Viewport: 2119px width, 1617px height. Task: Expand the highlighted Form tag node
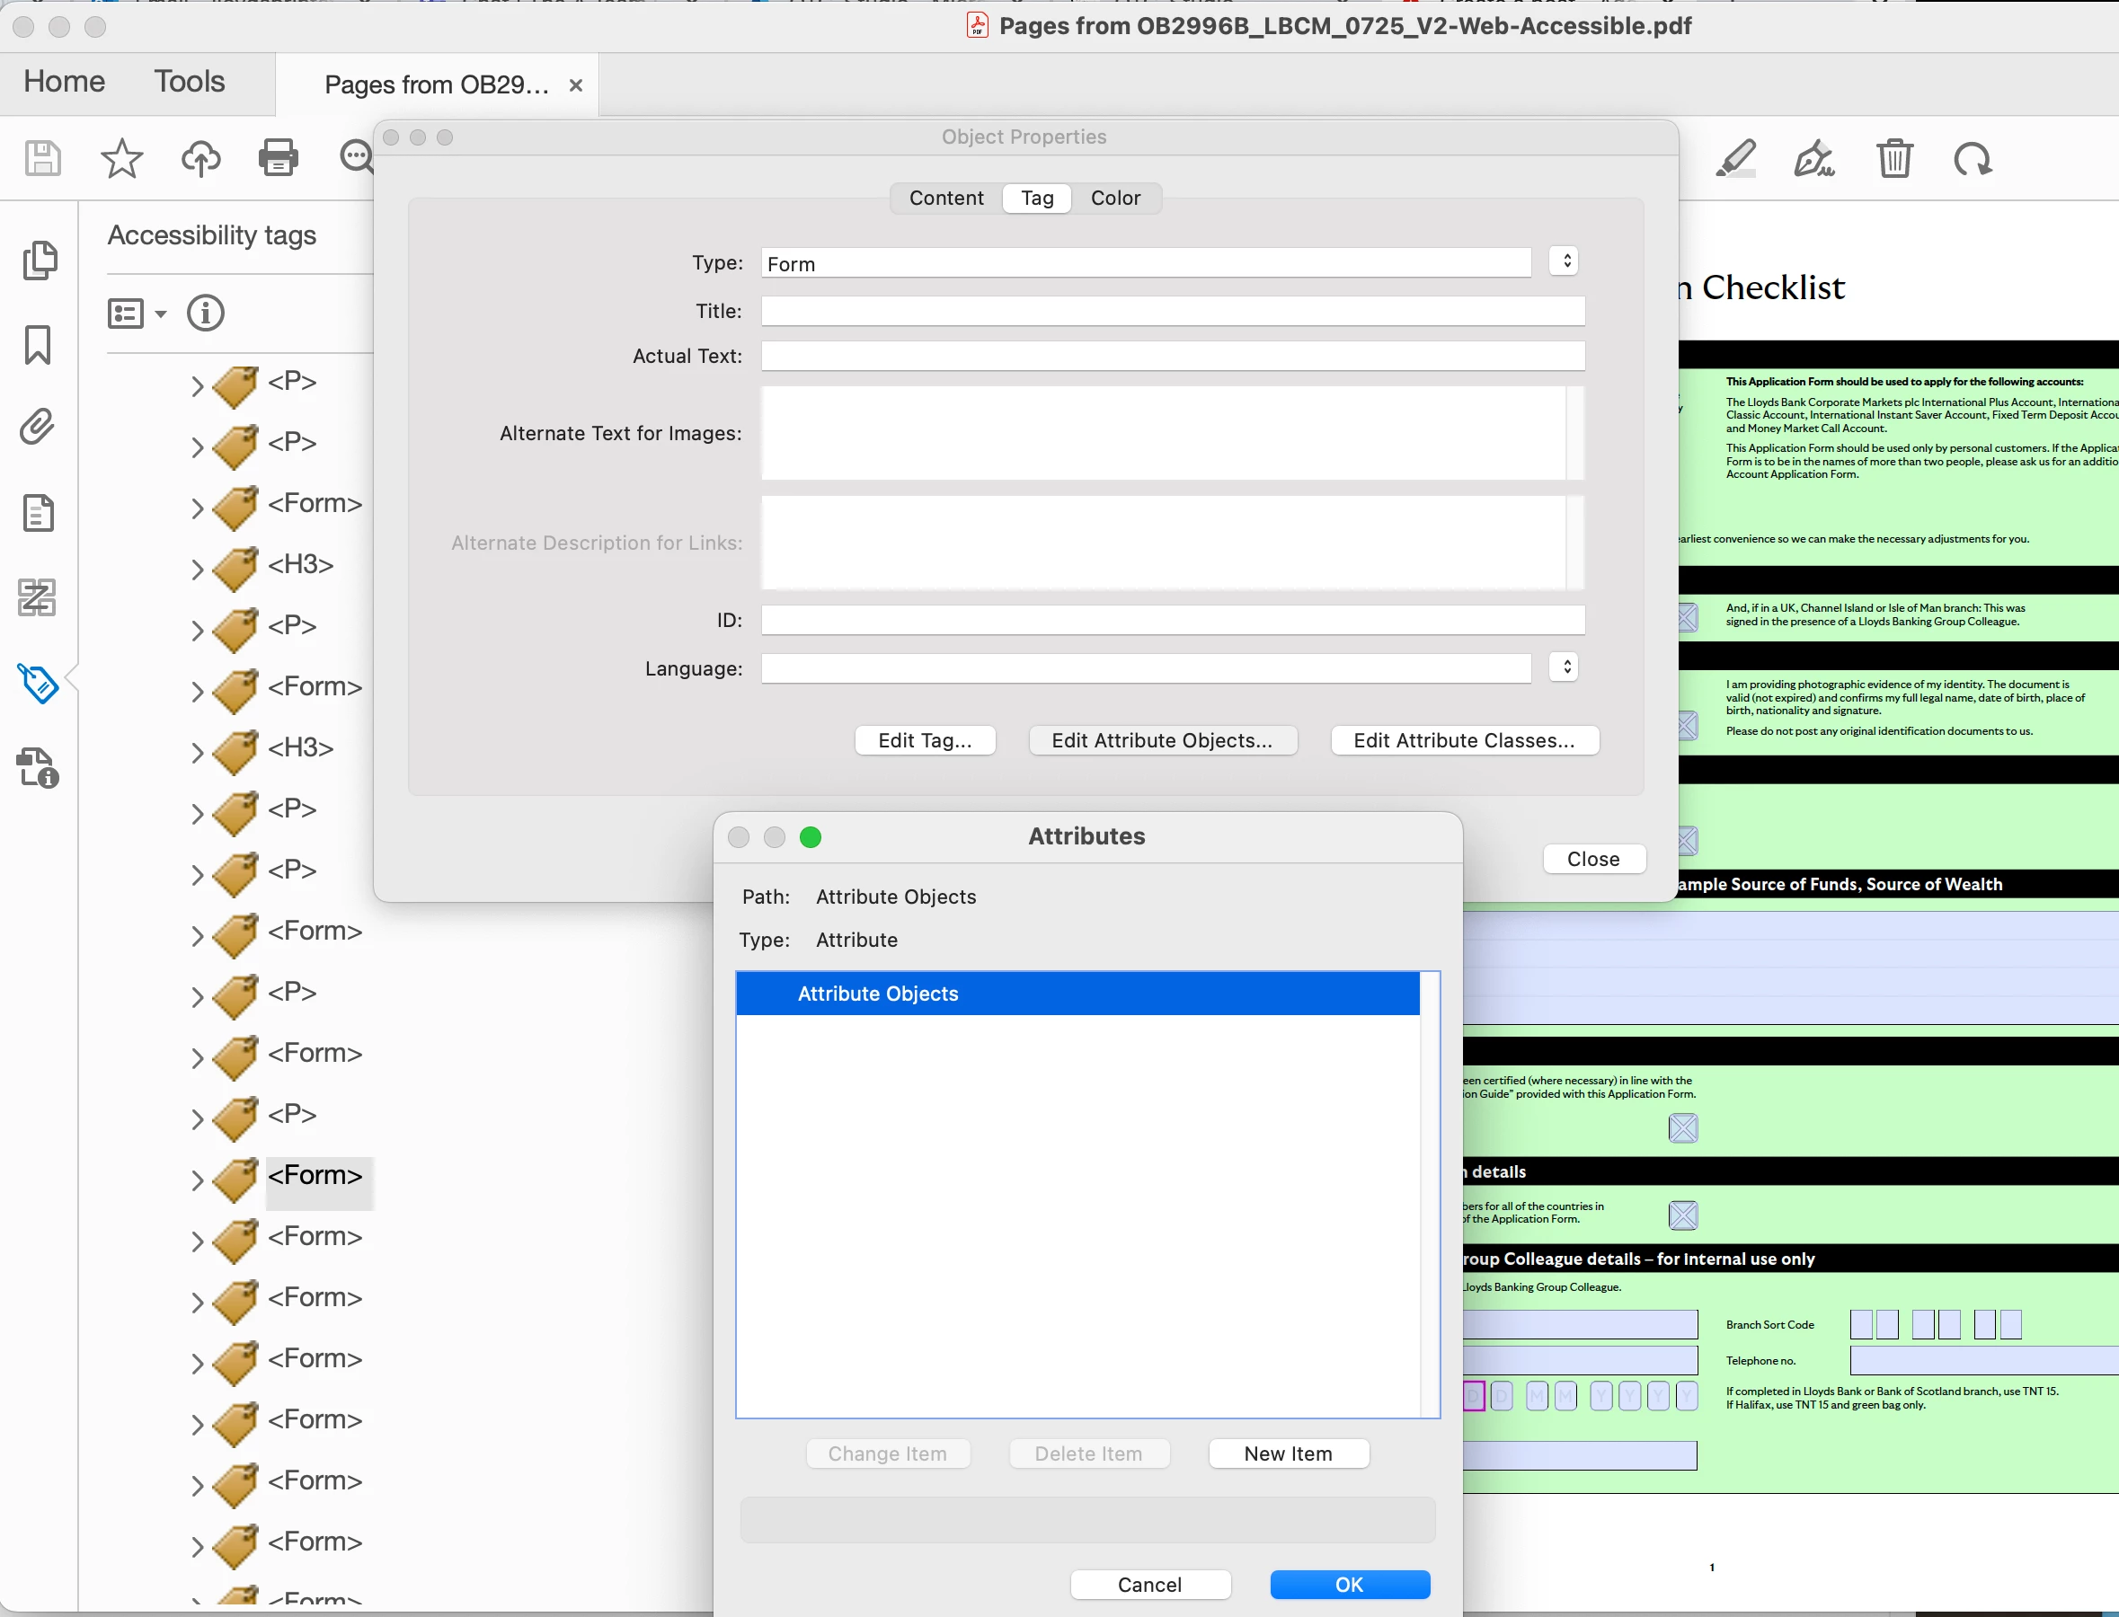coord(197,1180)
